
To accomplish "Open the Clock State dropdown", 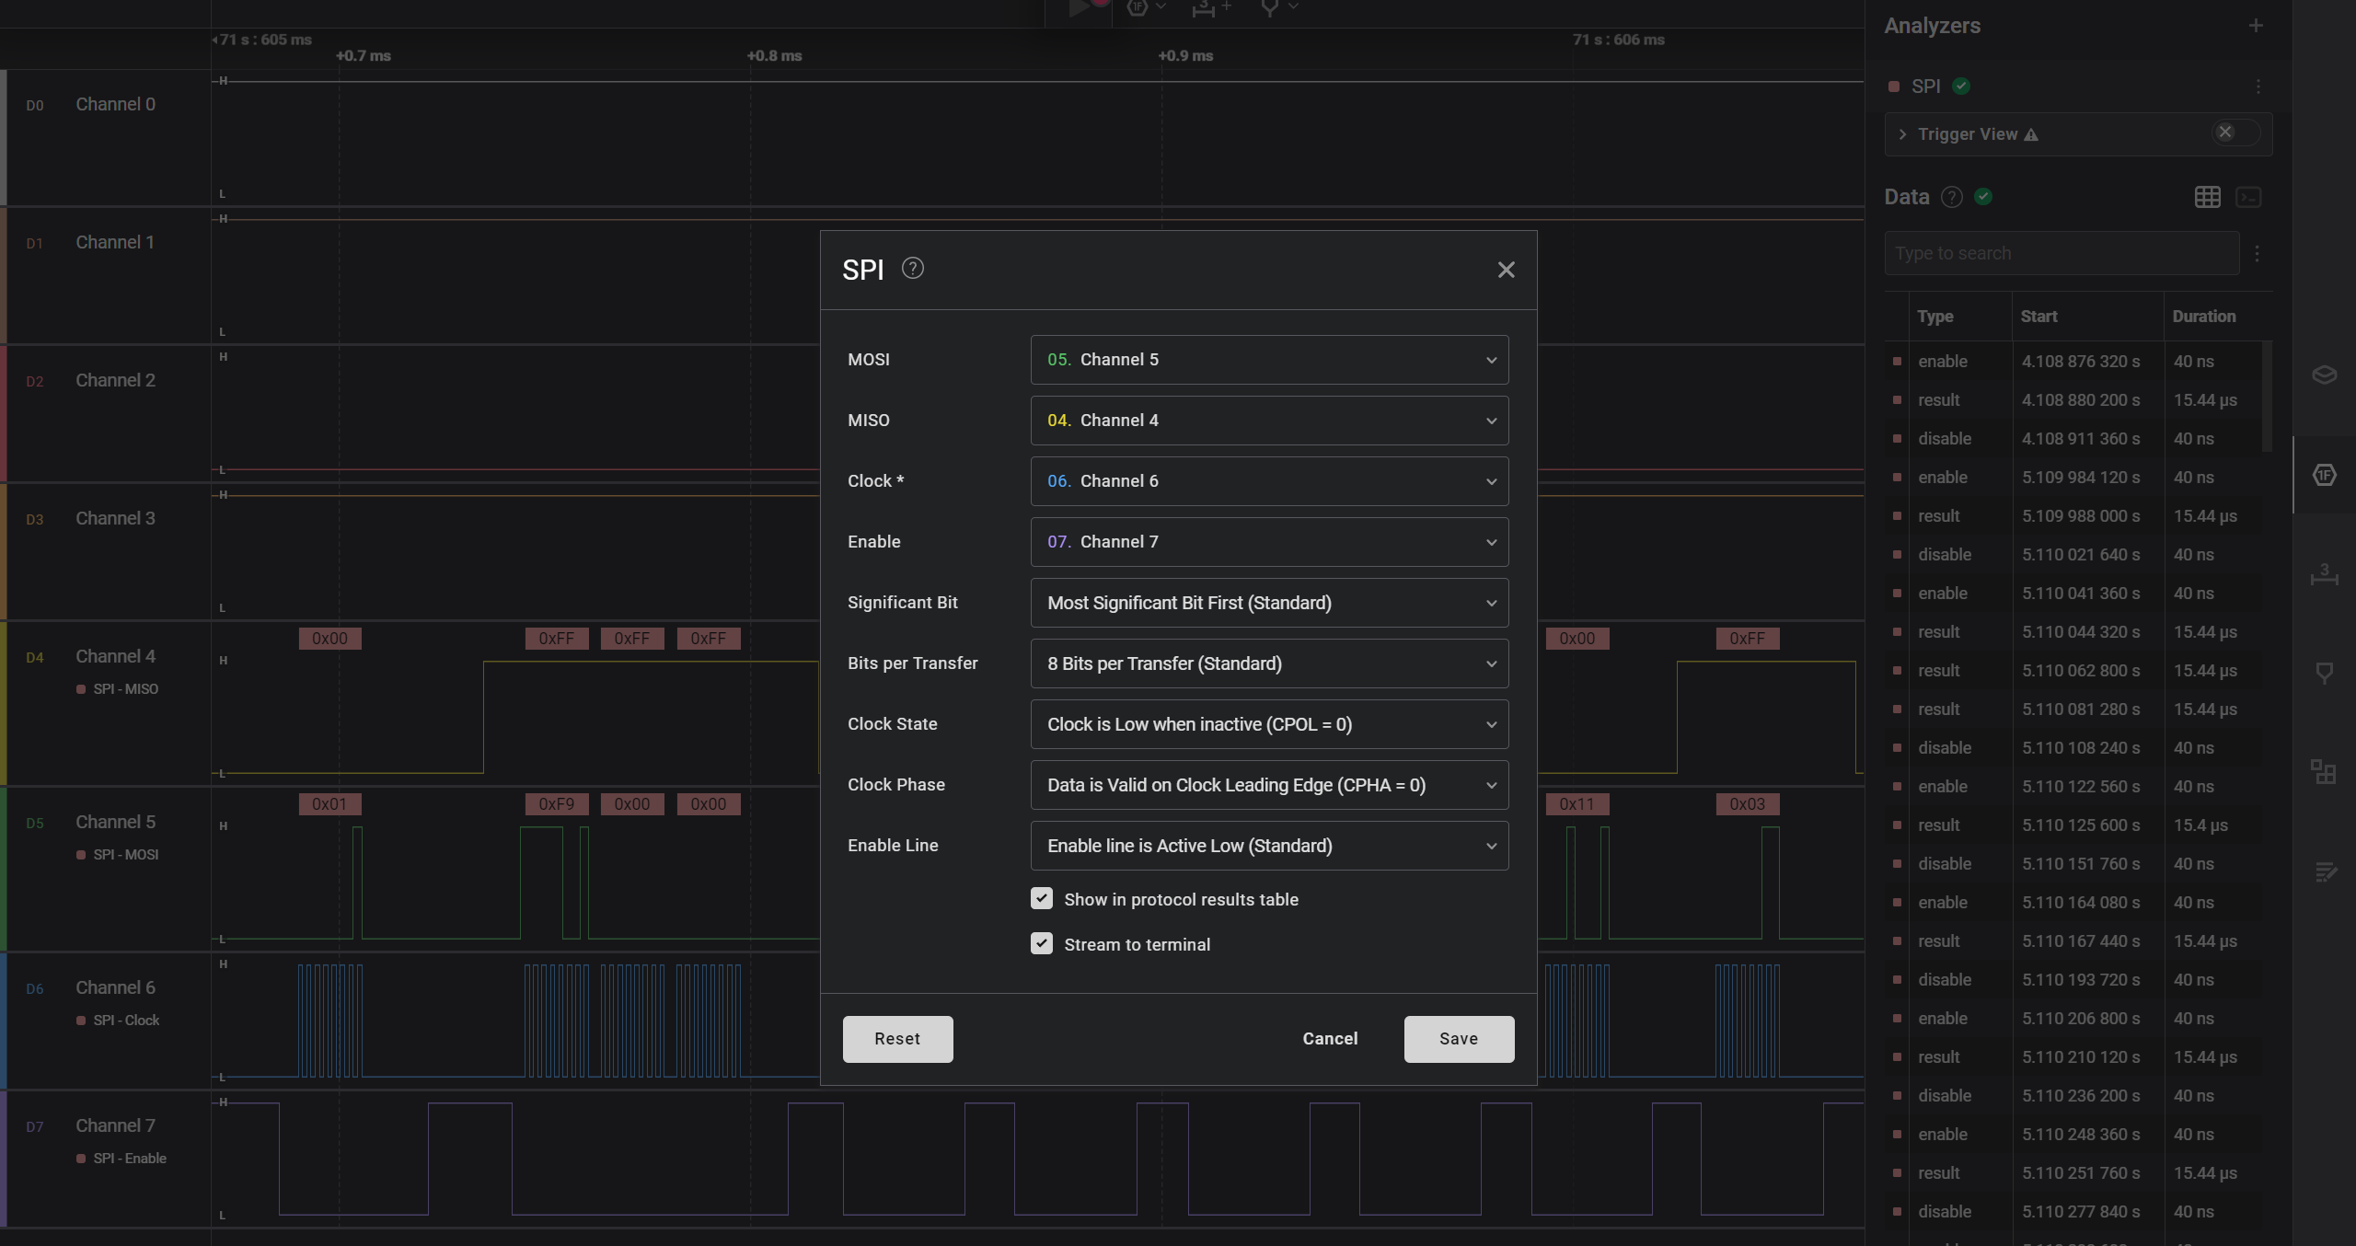I will tap(1269, 724).
